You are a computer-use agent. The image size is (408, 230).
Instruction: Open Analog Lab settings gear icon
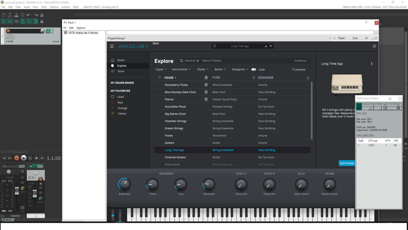click(x=374, y=46)
